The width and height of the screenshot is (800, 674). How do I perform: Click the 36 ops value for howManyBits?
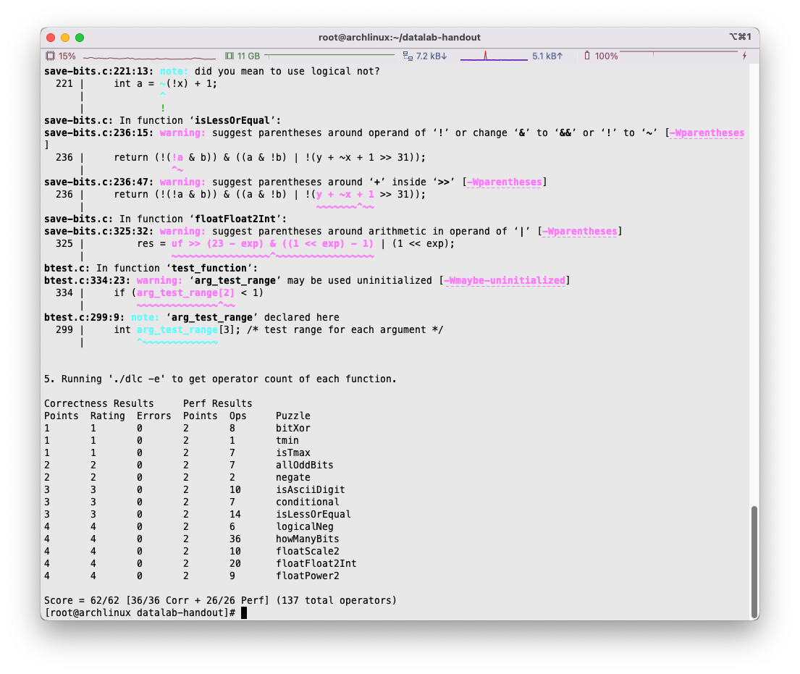[x=235, y=539]
